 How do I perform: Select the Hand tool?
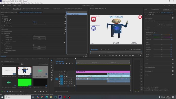tap(52, 78)
